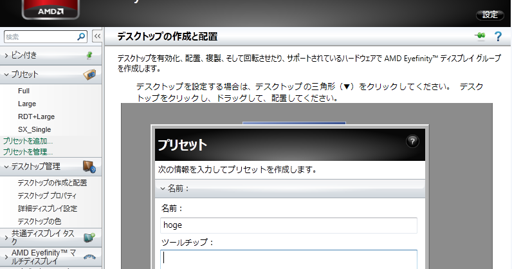Click the green pin icon in the header

coord(480,36)
